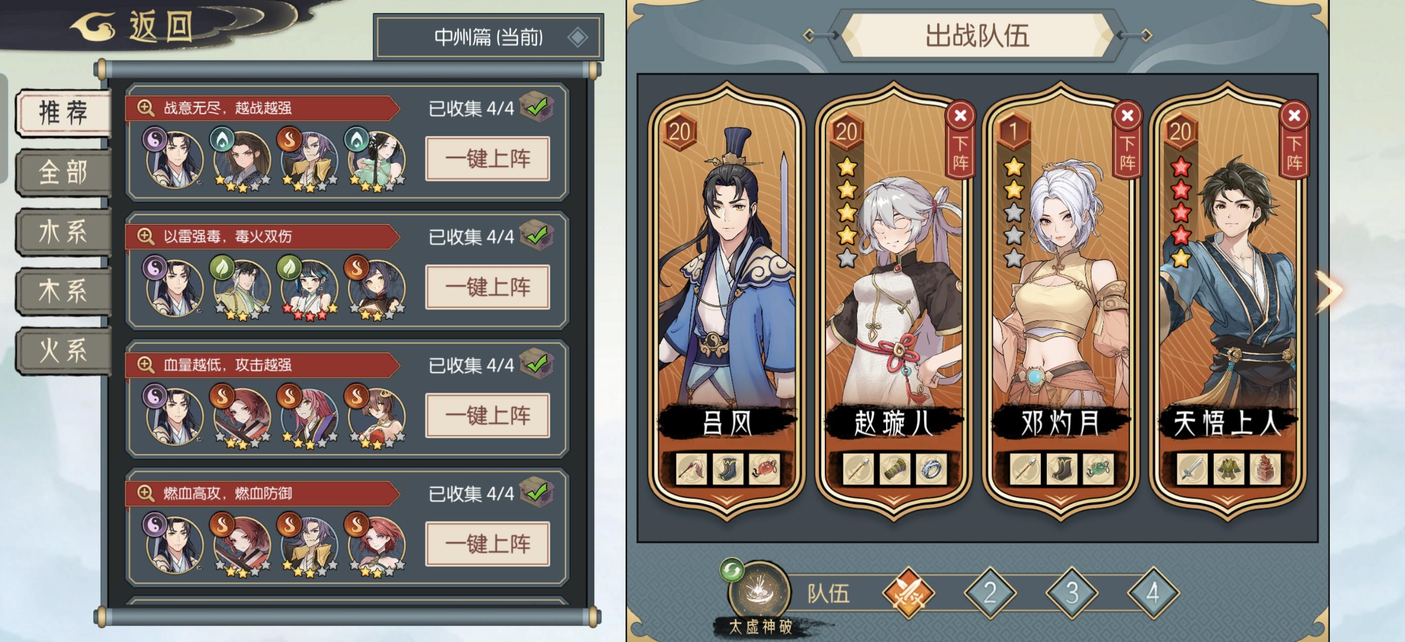Screen dimensions: 1405x642
Task: Click collected checkmark box for 燃血高攻 lineup
Action: point(537,492)
